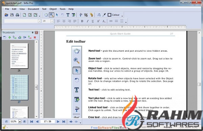
Task: Click the remove pages icon with red x
Action: pyautogui.click(x=30, y=37)
